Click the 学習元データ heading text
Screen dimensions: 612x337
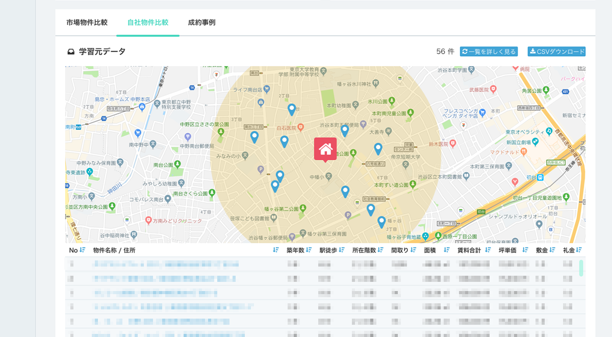[102, 52]
